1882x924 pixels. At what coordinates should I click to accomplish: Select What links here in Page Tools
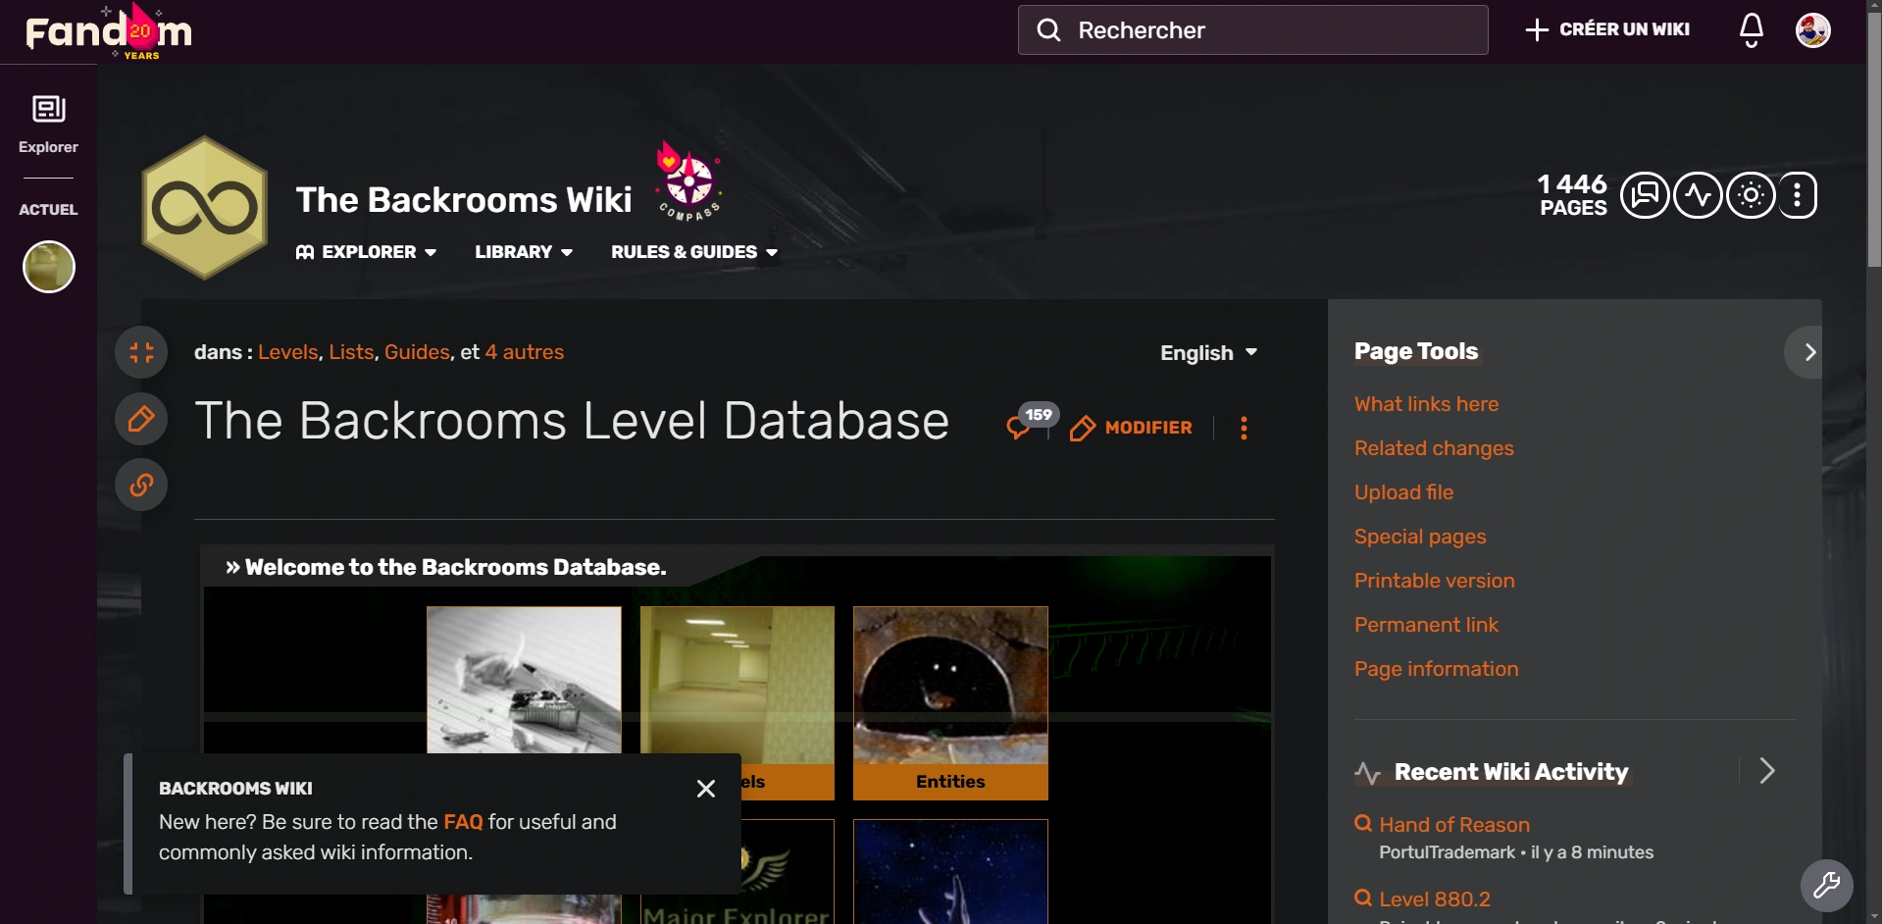pyautogui.click(x=1426, y=404)
